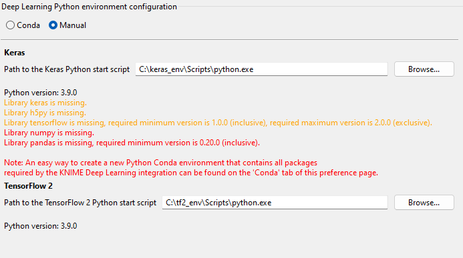The image size is (463, 258).
Task: Click the 'Library keras is missing' warning
Action: click(x=45, y=103)
